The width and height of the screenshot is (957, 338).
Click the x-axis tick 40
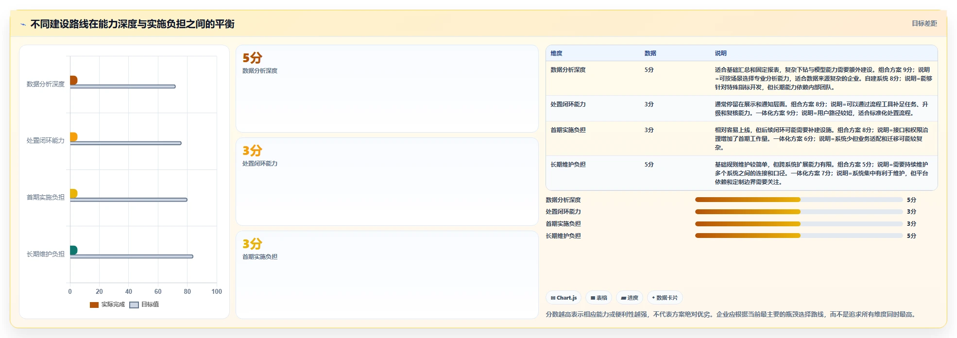[x=128, y=291]
